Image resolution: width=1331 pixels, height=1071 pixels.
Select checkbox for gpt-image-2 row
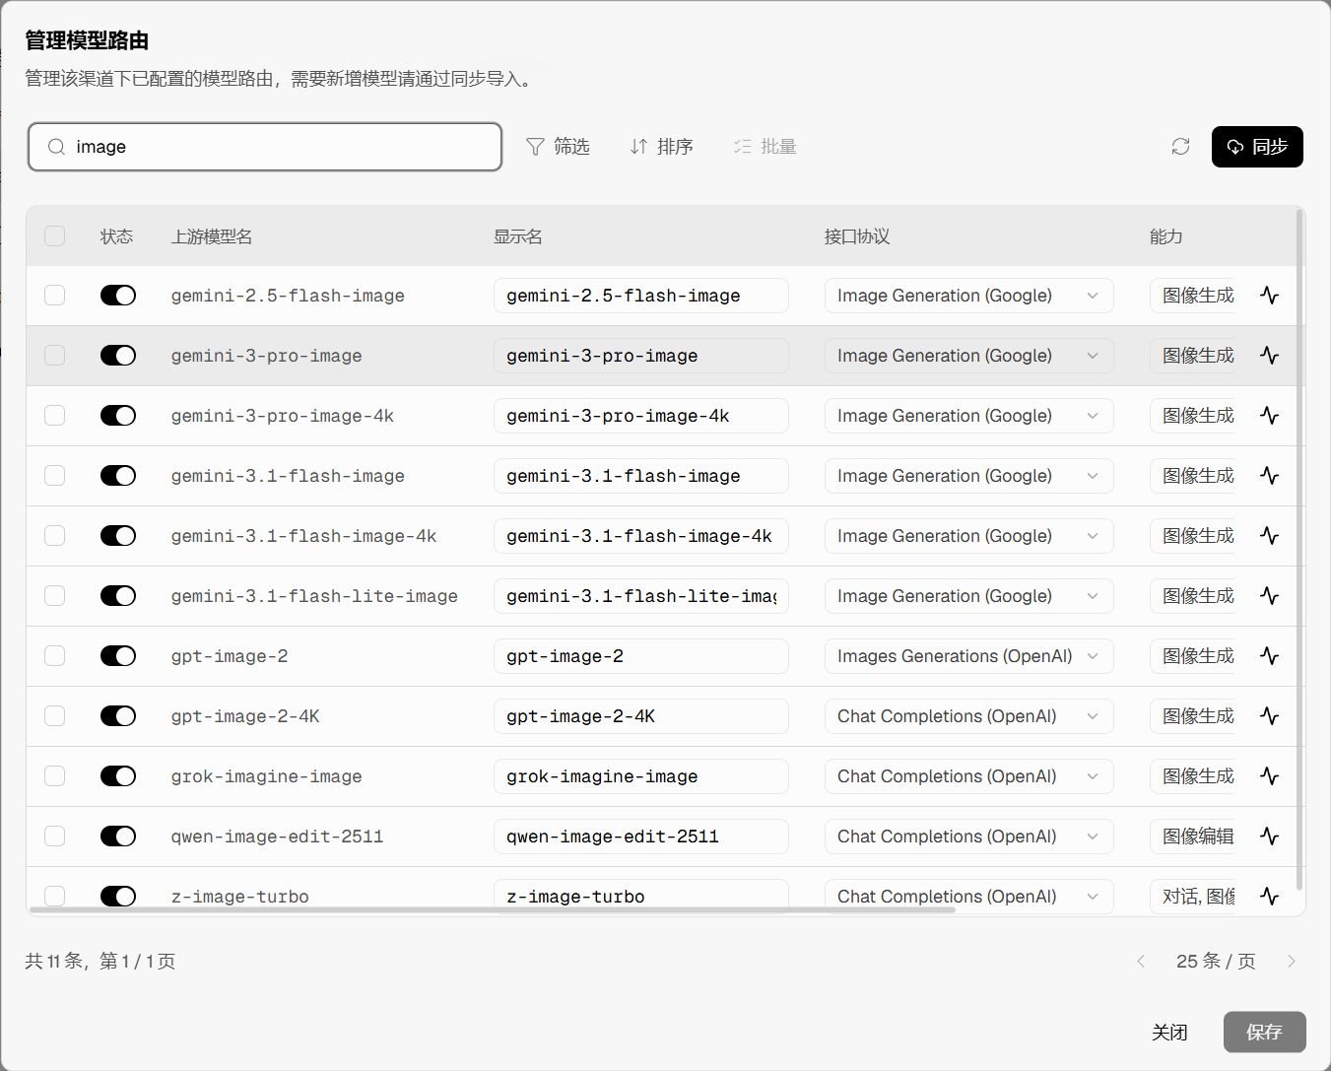pyautogui.click(x=55, y=656)
